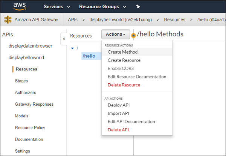Choose Create Method from Actions menu
The image size is (226, 156).
(122, 52)
